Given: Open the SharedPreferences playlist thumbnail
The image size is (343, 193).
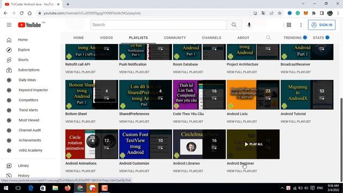Looking at the screenshot, I should point(145,95).
